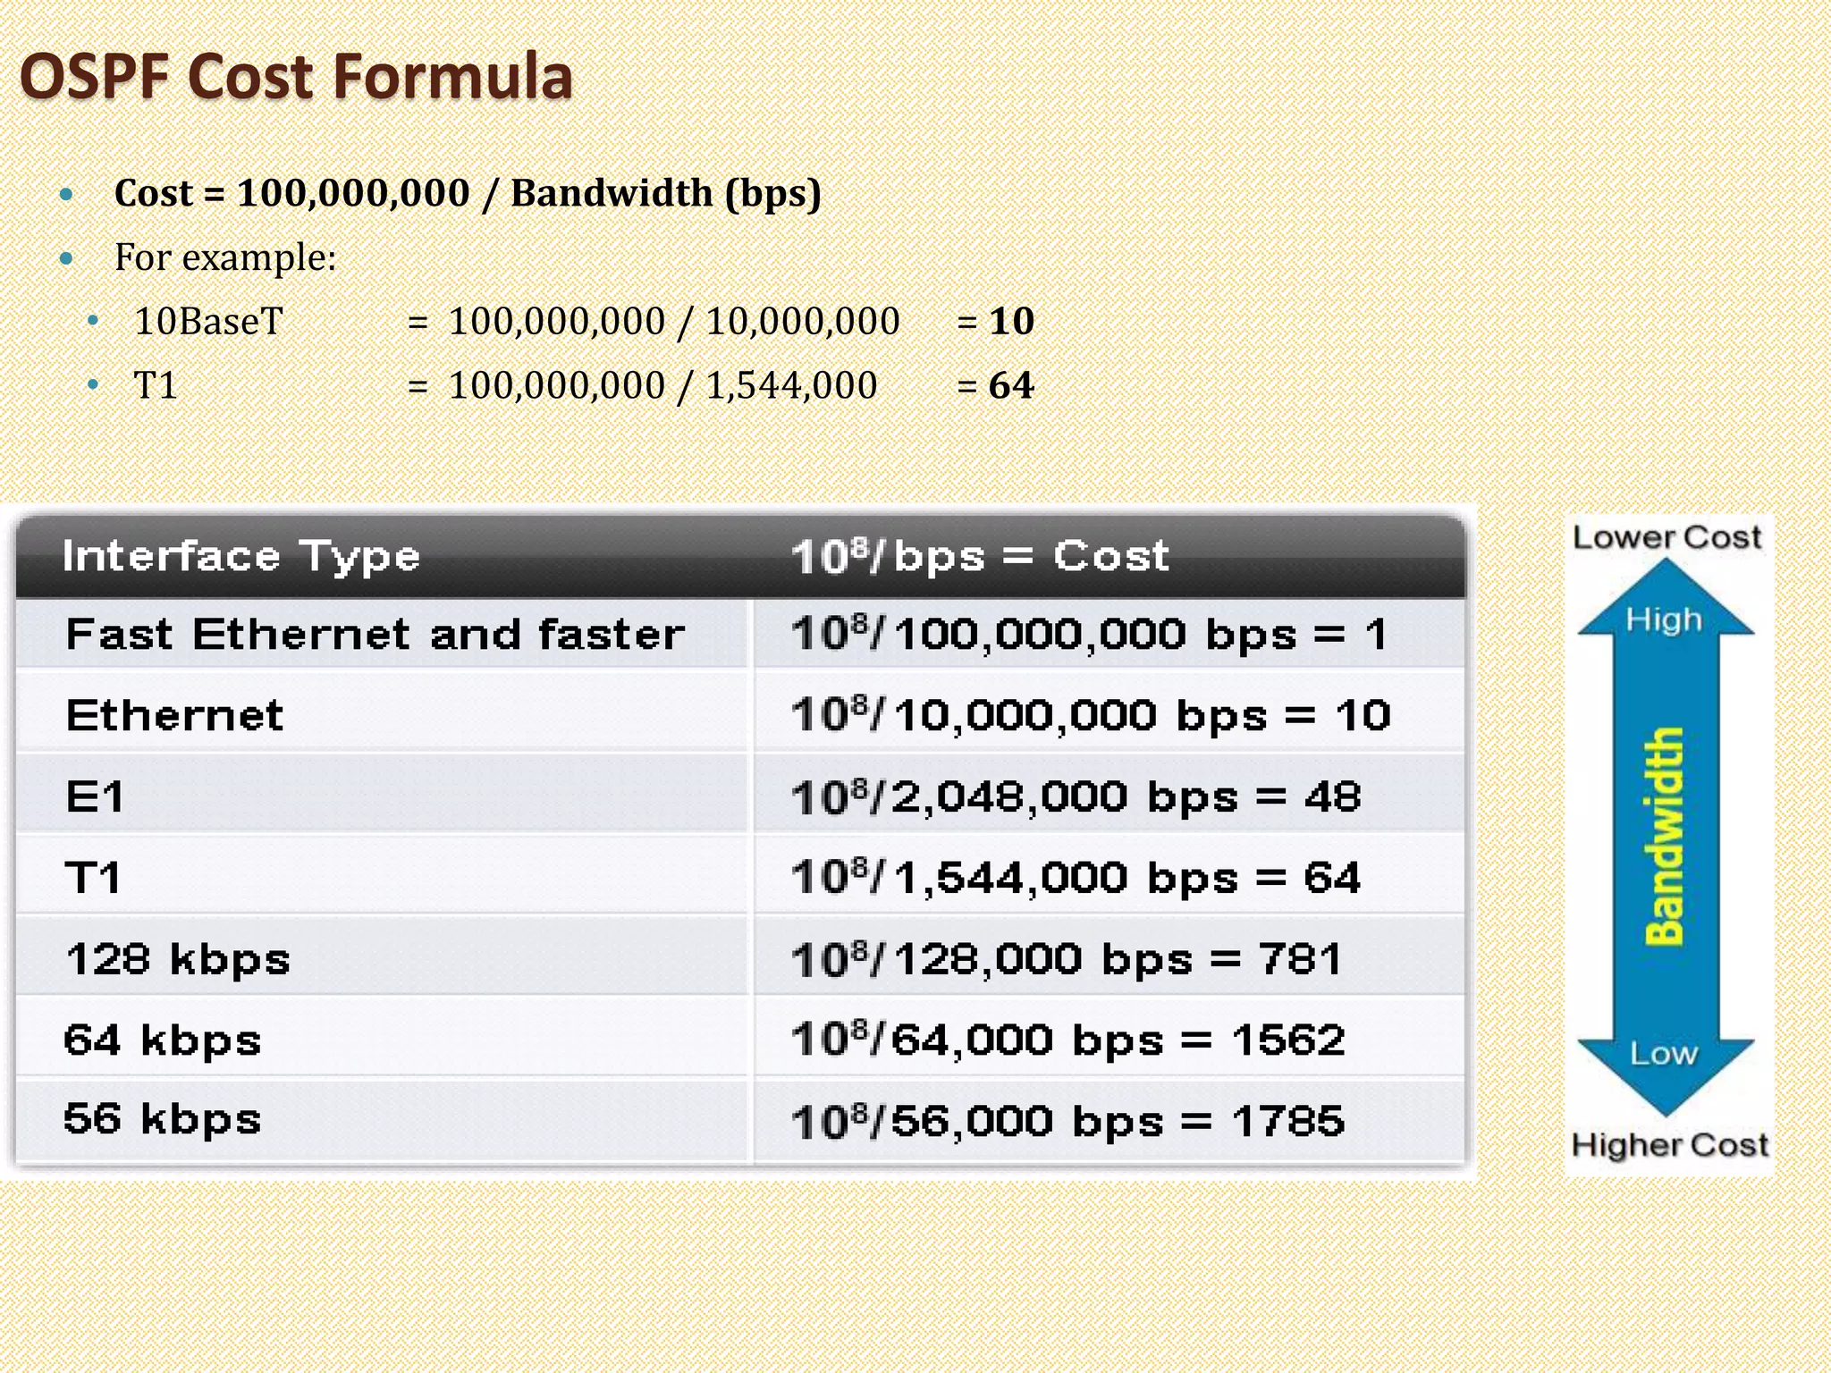Select the '56 kbps' table row label
Screen dimensions: 1831x1373
pyautogui.click(x=163, y=1119)
